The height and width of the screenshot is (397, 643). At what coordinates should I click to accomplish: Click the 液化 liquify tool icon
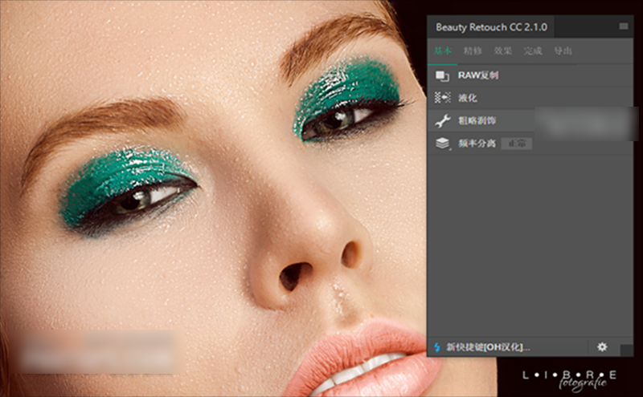(442, 98)
